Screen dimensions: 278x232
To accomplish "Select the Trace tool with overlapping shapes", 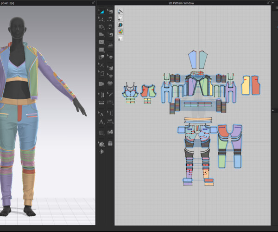I will click(101, 57).
